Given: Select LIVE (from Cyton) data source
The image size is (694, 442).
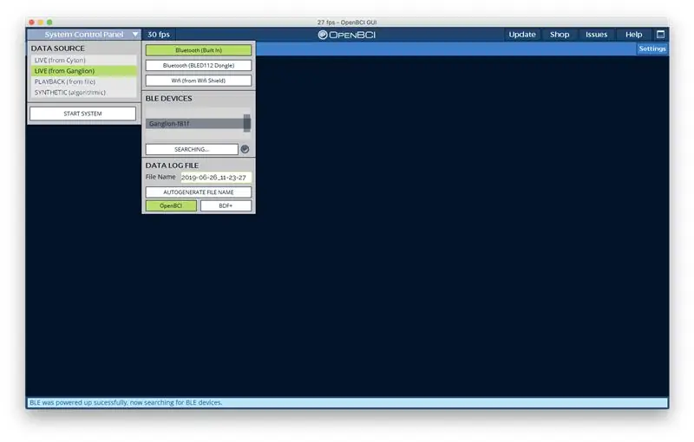Looking at the screenshot, I should 83,60.
